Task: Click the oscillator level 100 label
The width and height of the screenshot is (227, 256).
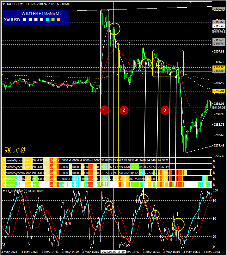Action: (x=215, y=190)
